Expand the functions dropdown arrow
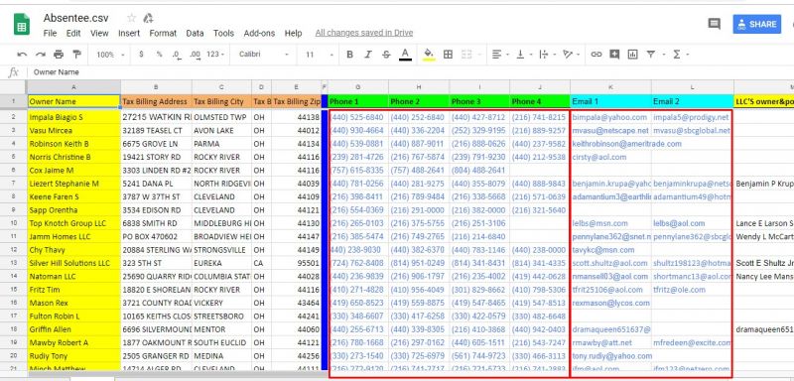 pyautogui.click(x=687, y=55)
